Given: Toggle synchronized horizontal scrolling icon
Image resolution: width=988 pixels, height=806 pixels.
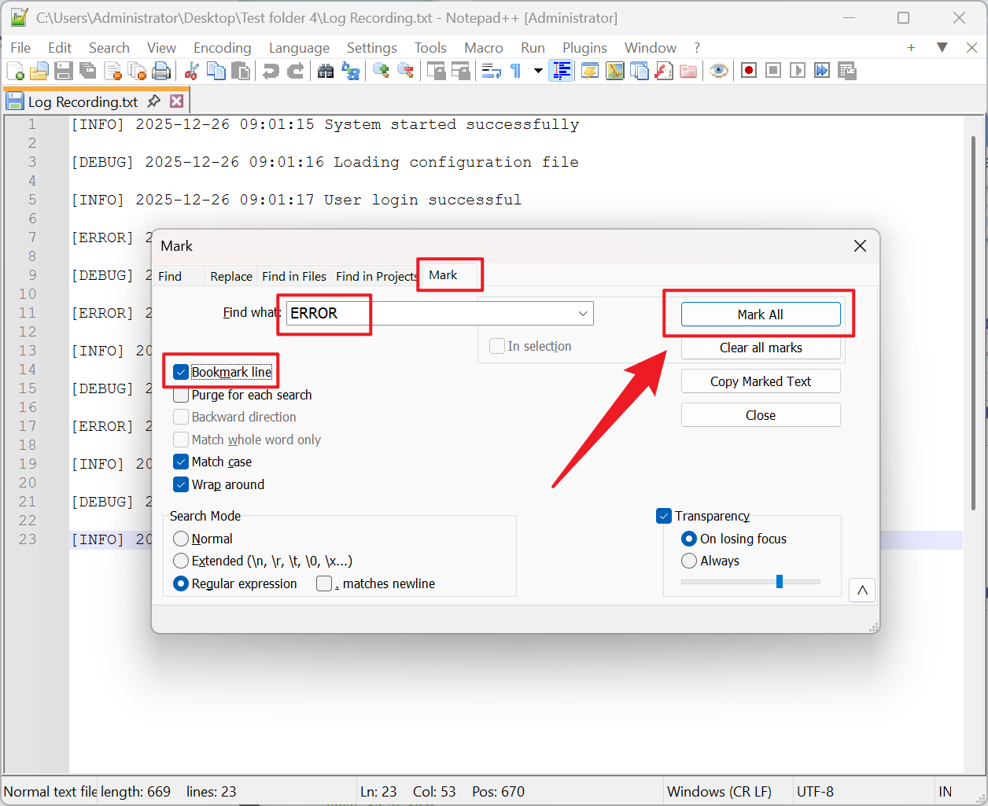Looking at the screenshot, I should pyautogui.click(x=461, y=72).
